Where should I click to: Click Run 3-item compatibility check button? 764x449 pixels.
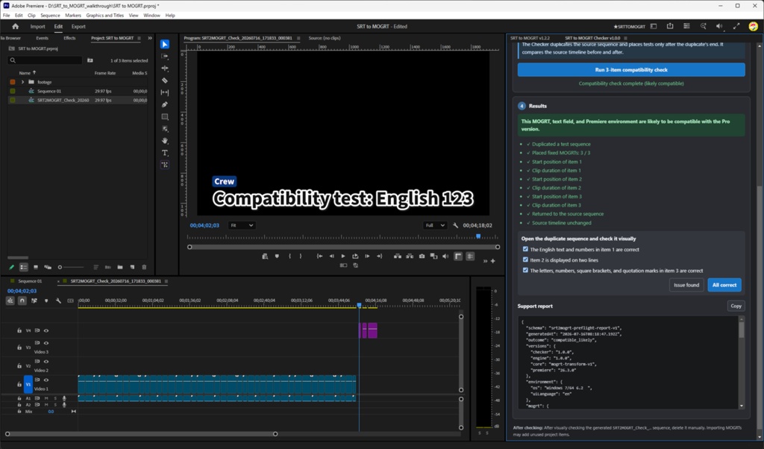coord(631,69)
